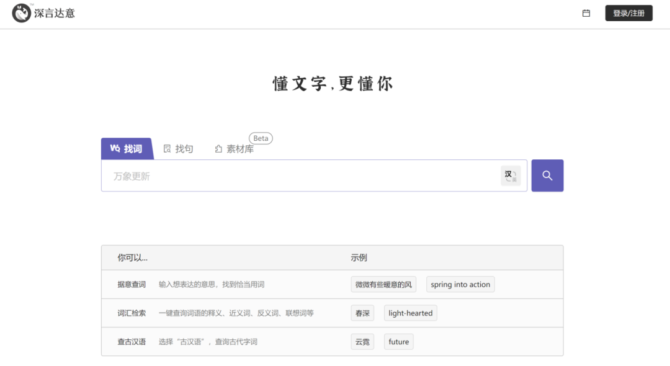
Task: Click the 深言达意 logo icon
Action: [x=22, y=13]
